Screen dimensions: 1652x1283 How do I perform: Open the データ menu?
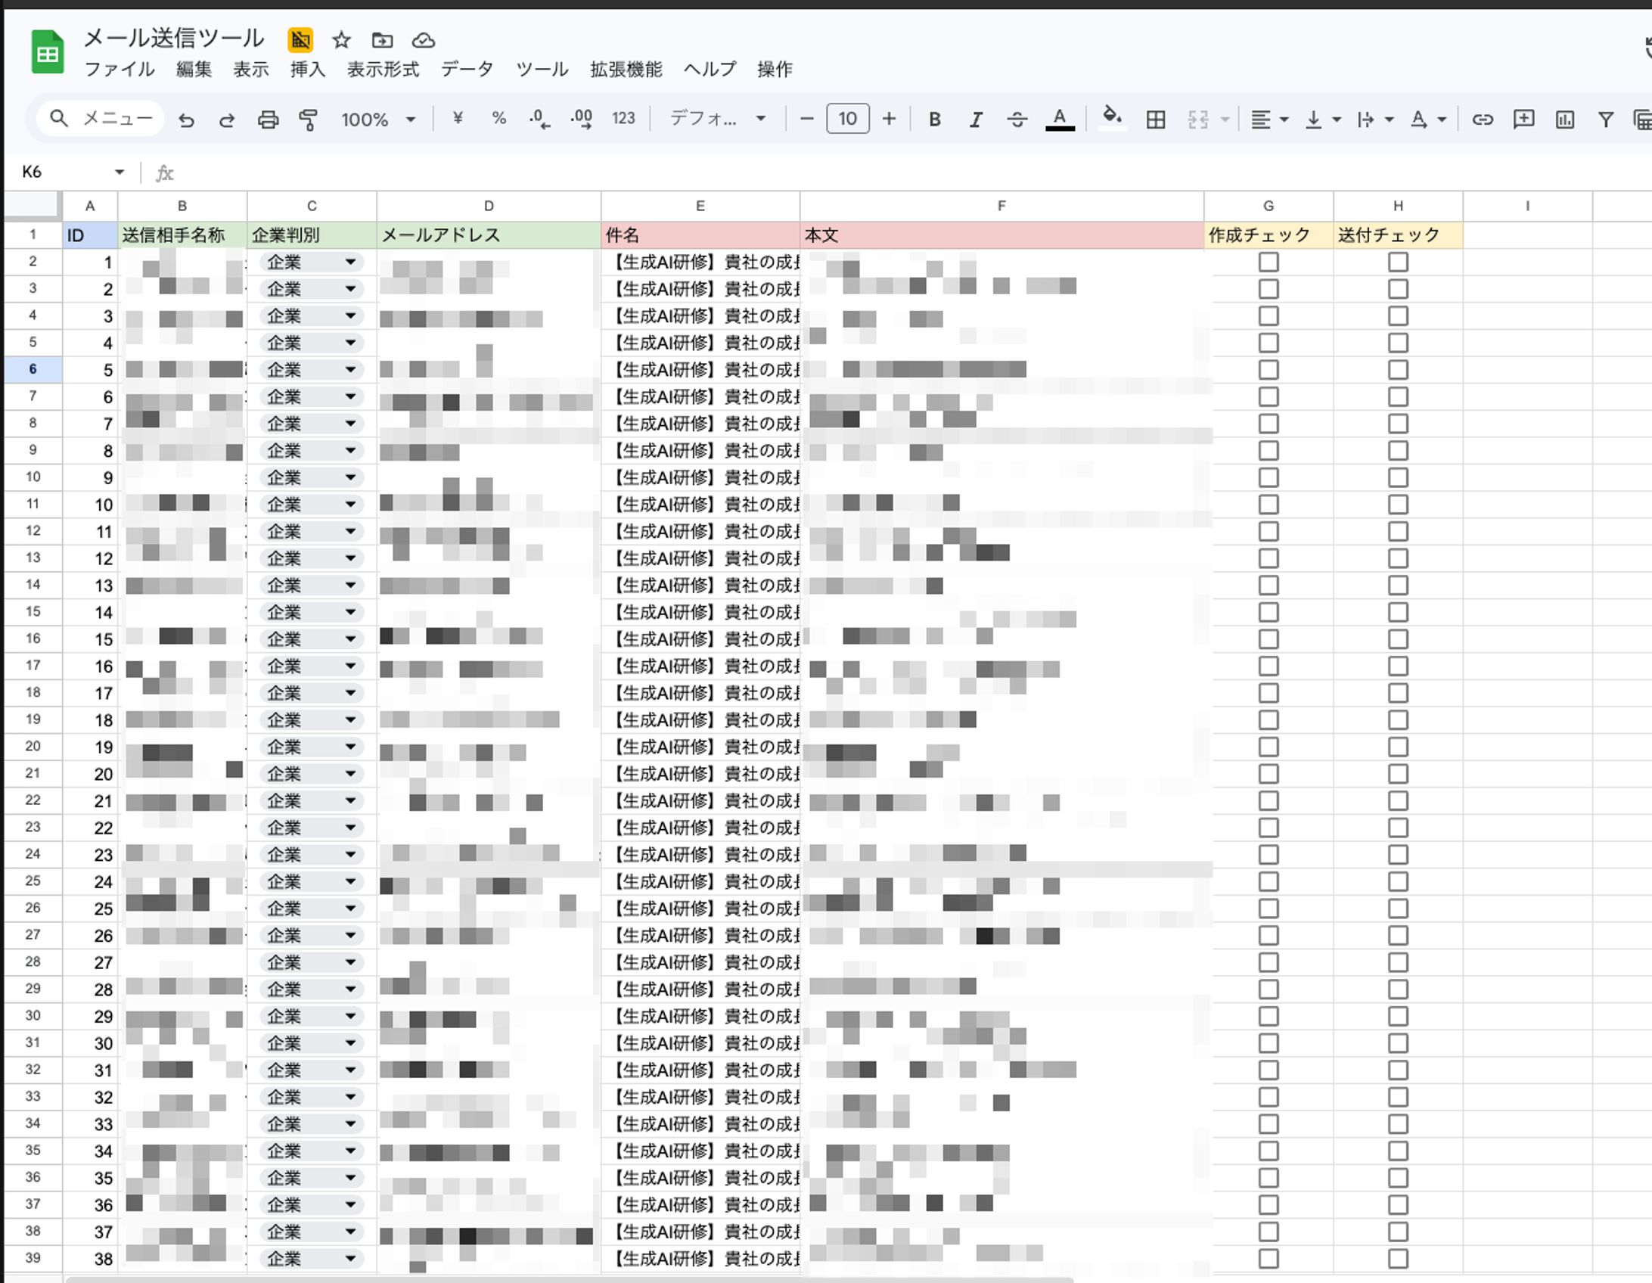click(467, 70)
